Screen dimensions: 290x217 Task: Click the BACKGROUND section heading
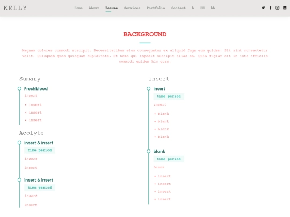click(145, 34)
